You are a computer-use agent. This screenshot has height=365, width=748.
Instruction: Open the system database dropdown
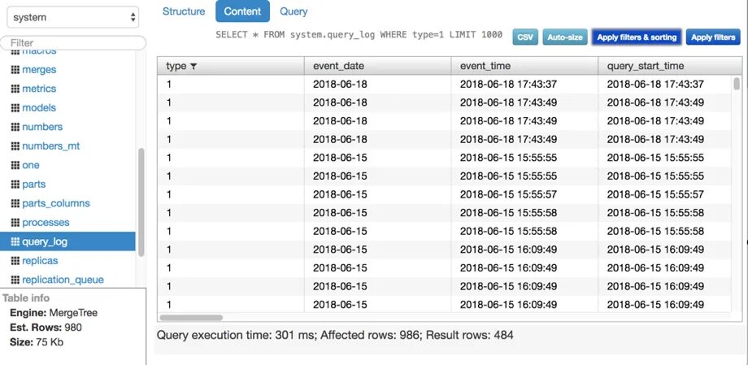pyautogui.click(x=72, y=18)
